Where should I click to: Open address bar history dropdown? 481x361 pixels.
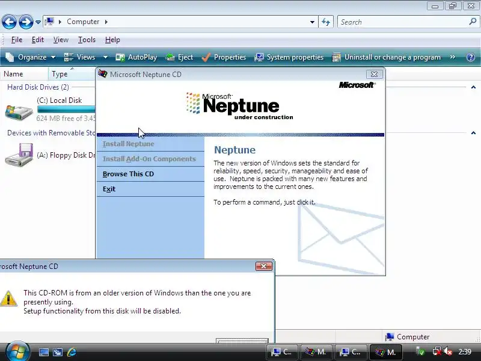[x=312, y=22]
